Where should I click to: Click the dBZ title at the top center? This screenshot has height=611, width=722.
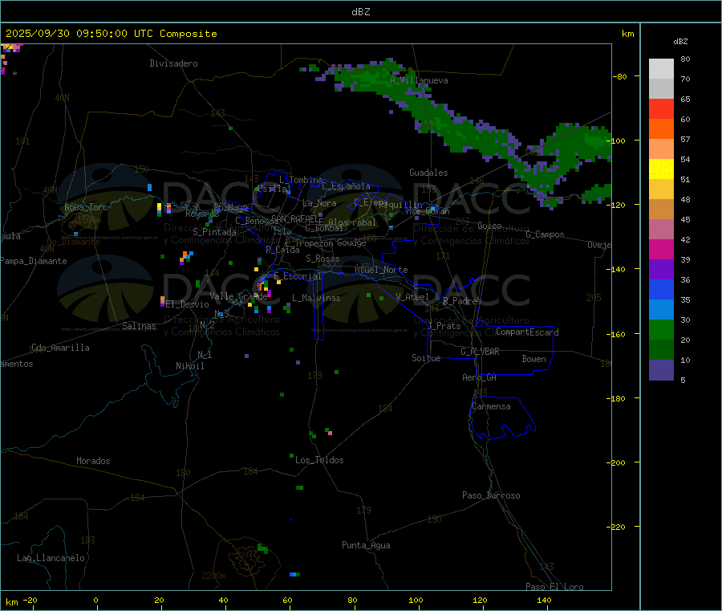pyautogui.click(x=360, y=12)
